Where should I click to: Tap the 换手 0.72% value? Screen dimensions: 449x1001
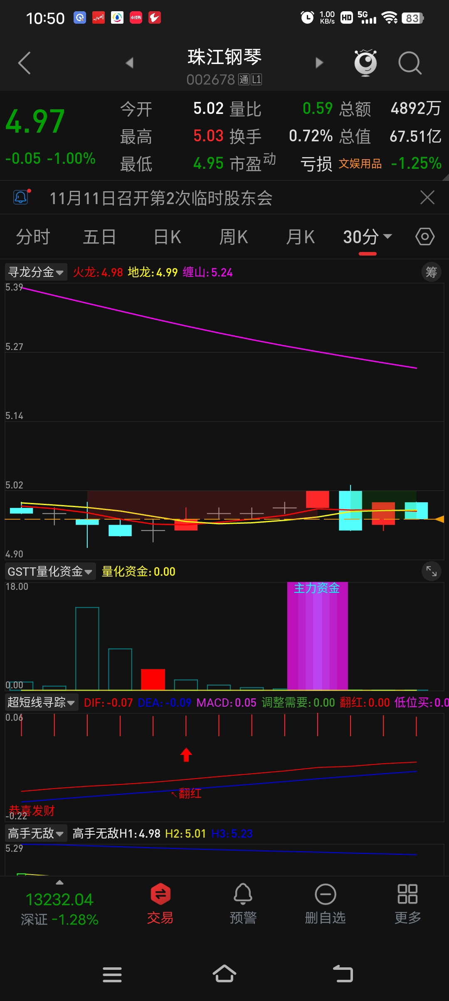pos(311,136)
